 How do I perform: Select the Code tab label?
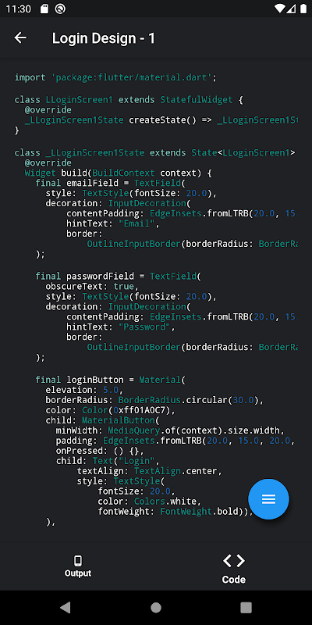(x=233, y=579)
